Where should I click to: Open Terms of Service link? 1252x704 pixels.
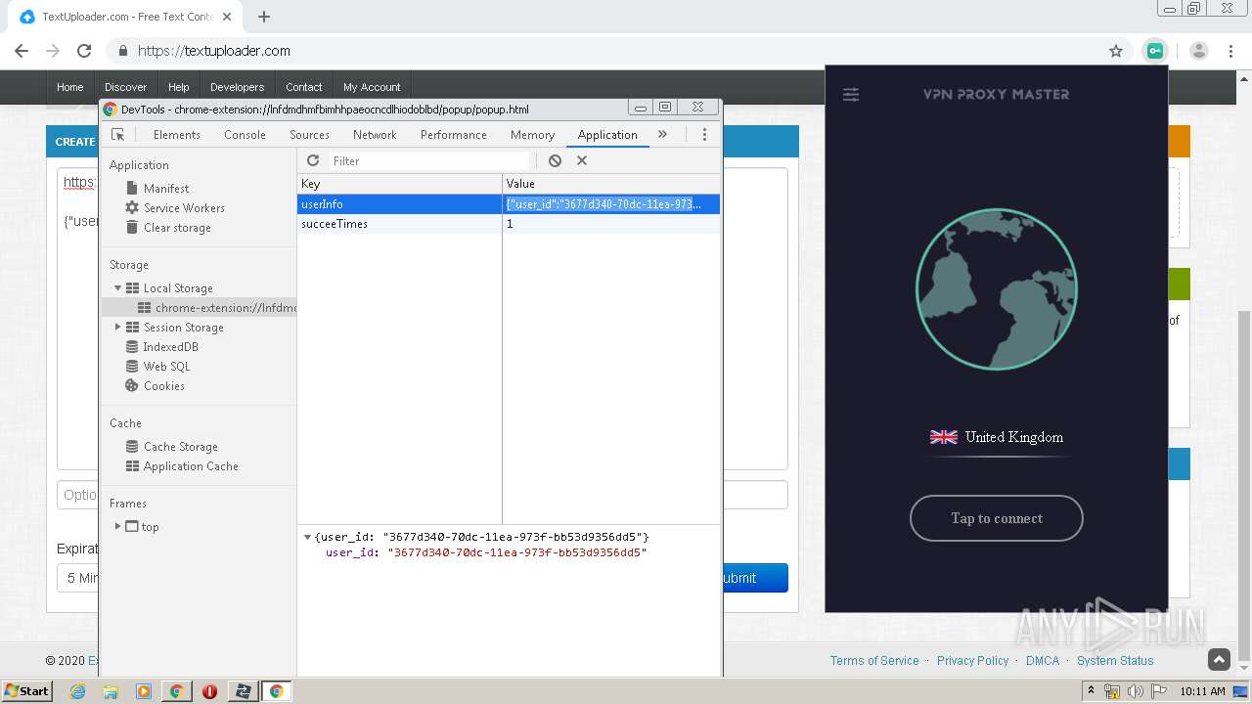pyautogui.click(x=874, y=661)
